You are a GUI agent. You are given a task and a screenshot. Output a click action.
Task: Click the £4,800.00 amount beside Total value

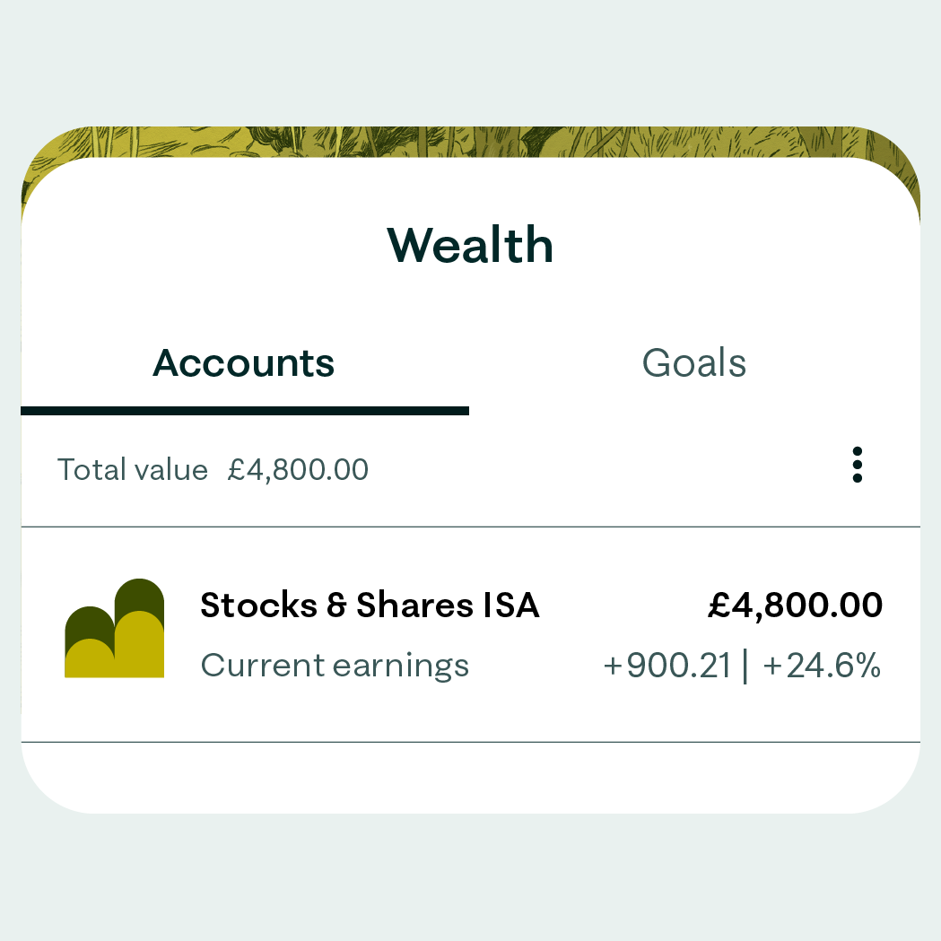tap(298, 469)
